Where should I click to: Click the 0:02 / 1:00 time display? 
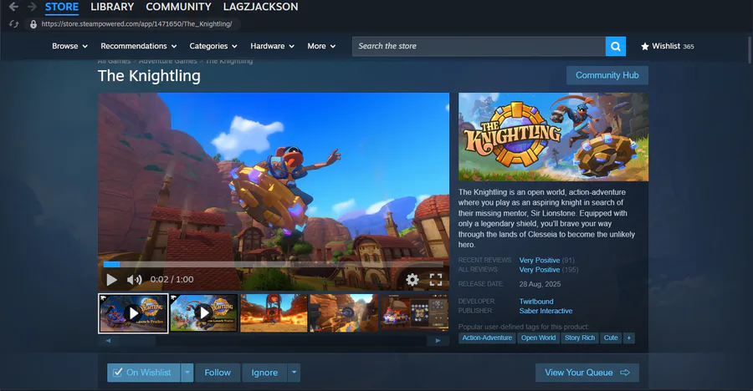pyautogui.click(x=172, y=280)
